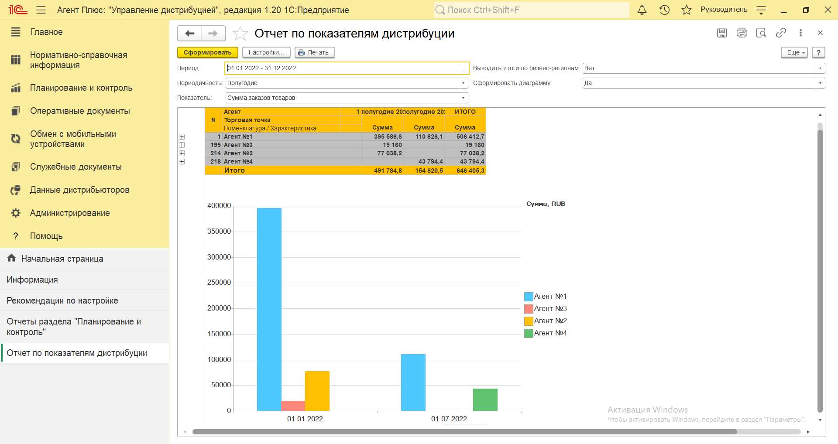The image size is (838, 444).
Task: Open the 1C main menu logo
Action: 18,10
